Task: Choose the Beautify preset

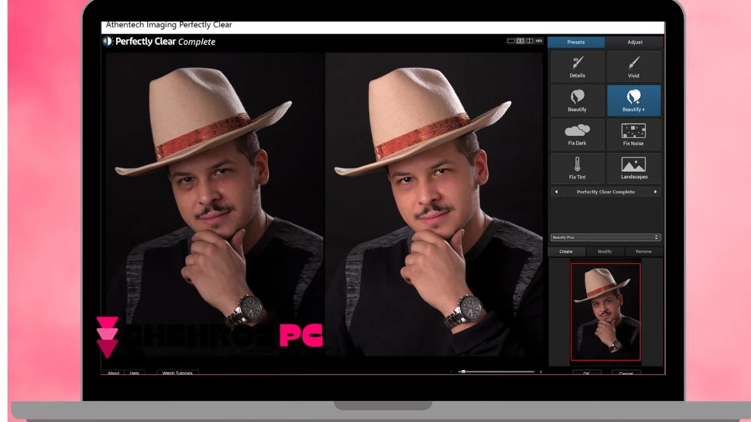Action: (x=577, y=100)
